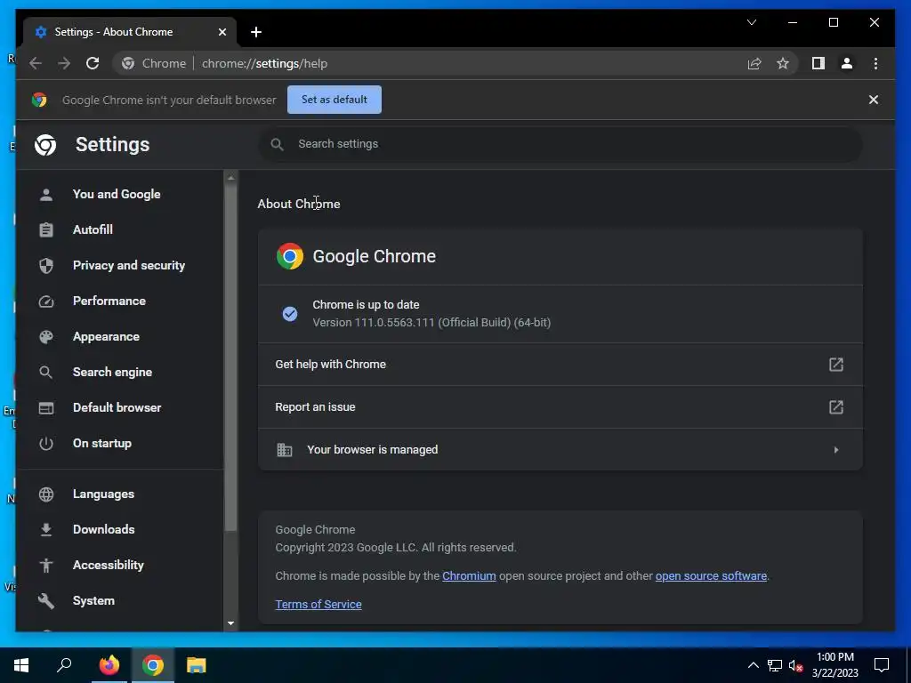Expand the browser is managed arrow
911x683 pixels.
[836, 449]
